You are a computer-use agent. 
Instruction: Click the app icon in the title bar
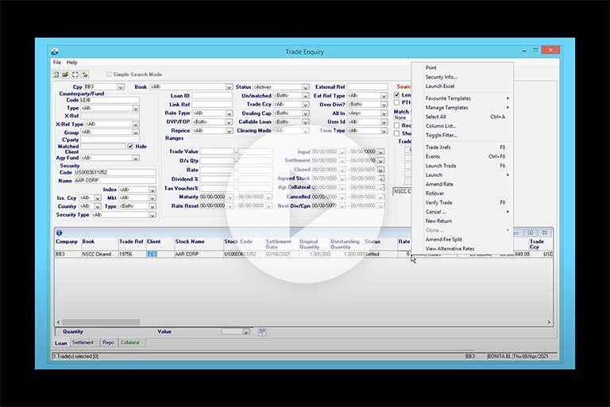(55, 52)
